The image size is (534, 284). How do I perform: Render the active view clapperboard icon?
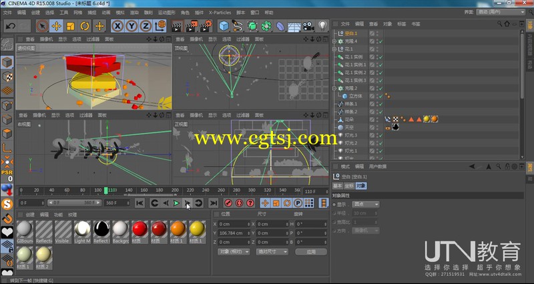176,26
